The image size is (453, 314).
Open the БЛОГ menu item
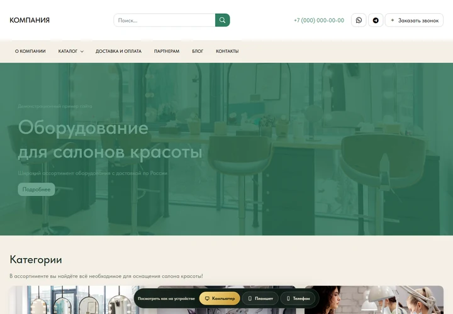[x=198, y=51]
